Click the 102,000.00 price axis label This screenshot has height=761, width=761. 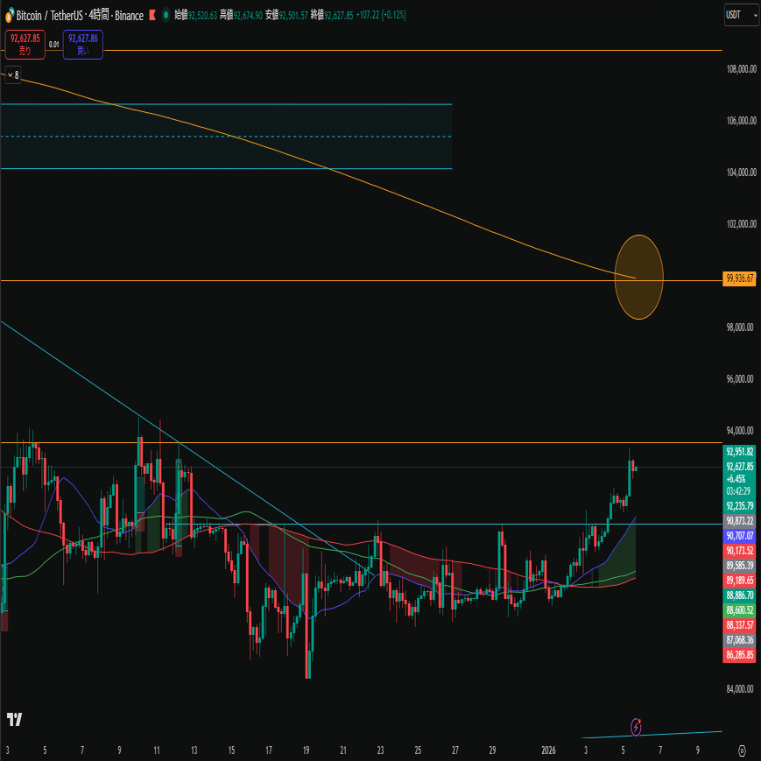[x=741, y=223]
